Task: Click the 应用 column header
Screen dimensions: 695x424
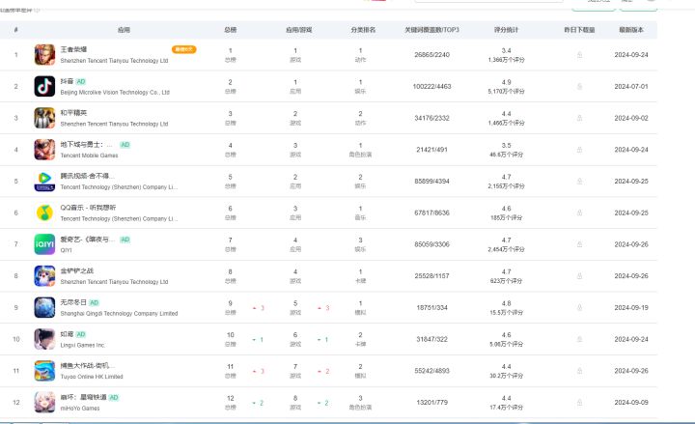Action: [x=124, y=30]
